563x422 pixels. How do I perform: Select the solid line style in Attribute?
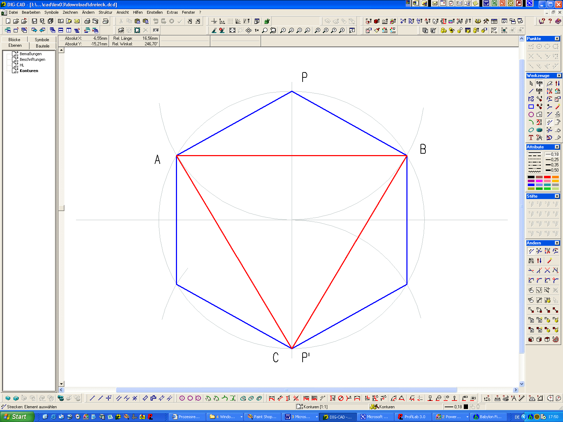tap(534, 153)
